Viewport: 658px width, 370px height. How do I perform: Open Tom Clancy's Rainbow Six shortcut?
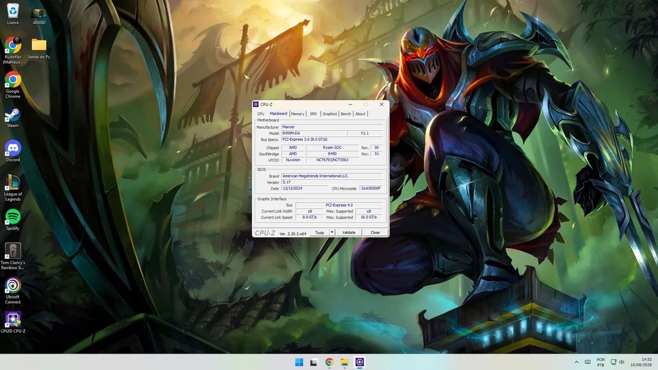[13, 256]
